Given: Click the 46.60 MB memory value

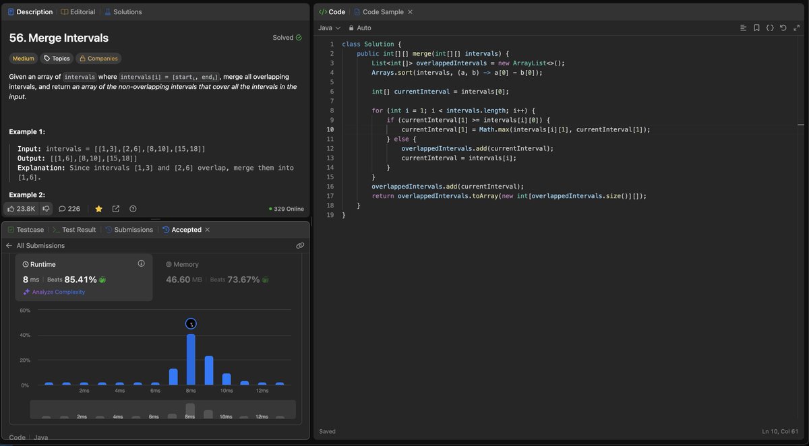Looking at the screenshot, I should [x=184, y=279].
